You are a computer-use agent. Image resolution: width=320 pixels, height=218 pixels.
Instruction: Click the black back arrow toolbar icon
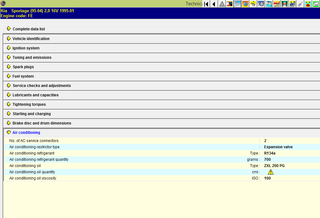click(x=214, y=4)
